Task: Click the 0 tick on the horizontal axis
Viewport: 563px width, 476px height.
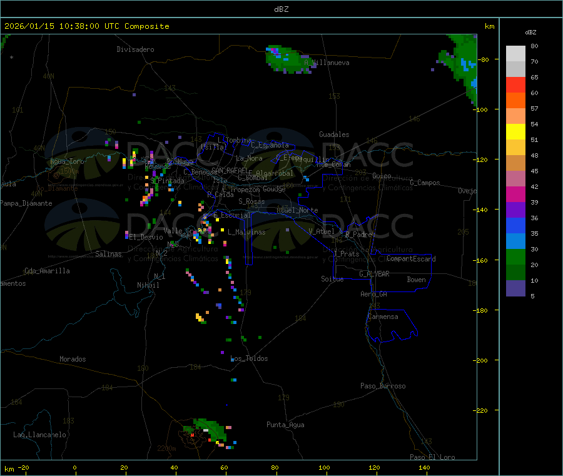Action: point(74,467)
